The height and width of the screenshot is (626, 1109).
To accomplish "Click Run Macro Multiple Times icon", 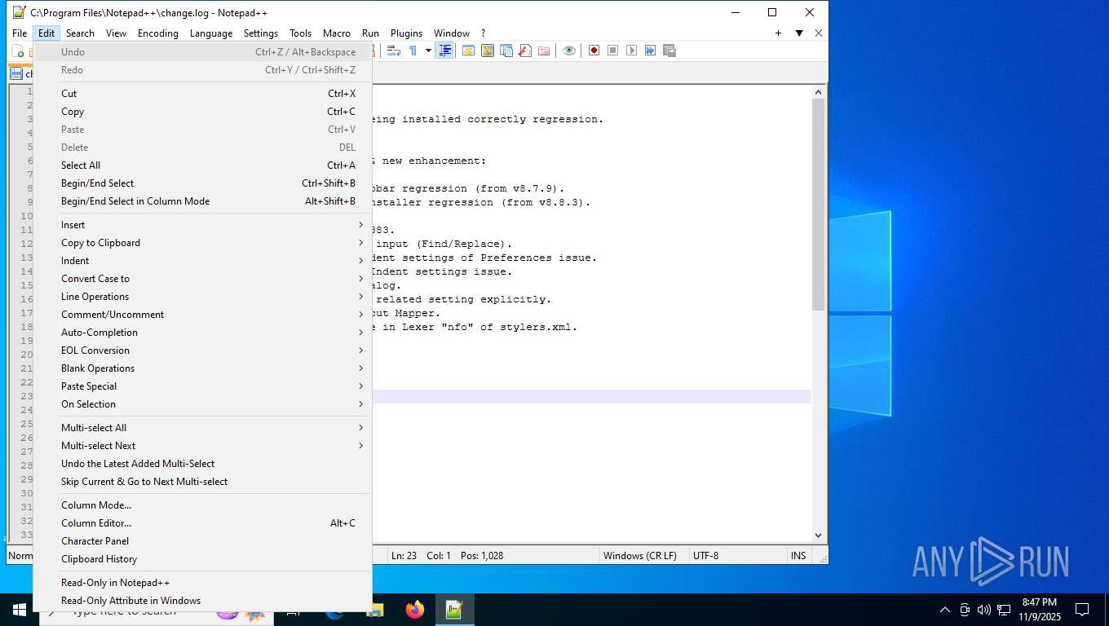I will pyautogui.click(x=650, y=51).
